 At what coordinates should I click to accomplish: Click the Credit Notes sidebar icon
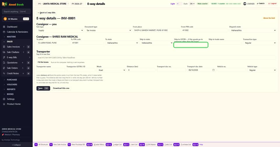click(x=4, y=73)
